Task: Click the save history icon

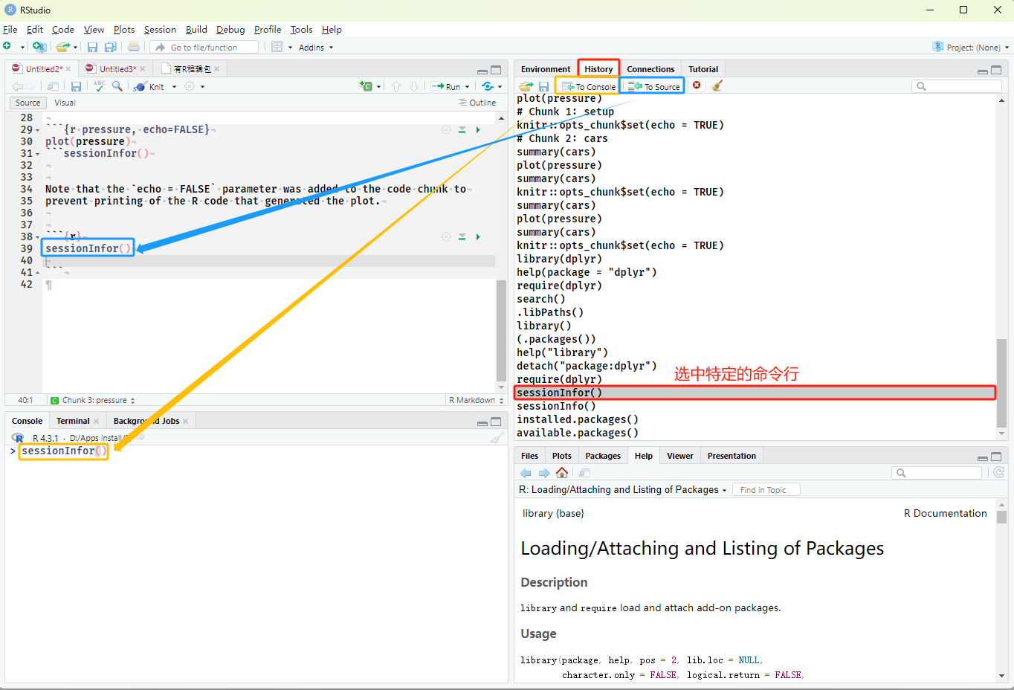Action: (544, 86)
